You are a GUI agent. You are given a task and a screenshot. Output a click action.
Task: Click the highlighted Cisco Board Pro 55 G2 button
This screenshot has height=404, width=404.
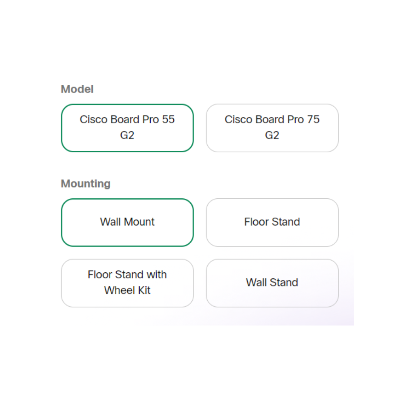[x=127, y=128]
